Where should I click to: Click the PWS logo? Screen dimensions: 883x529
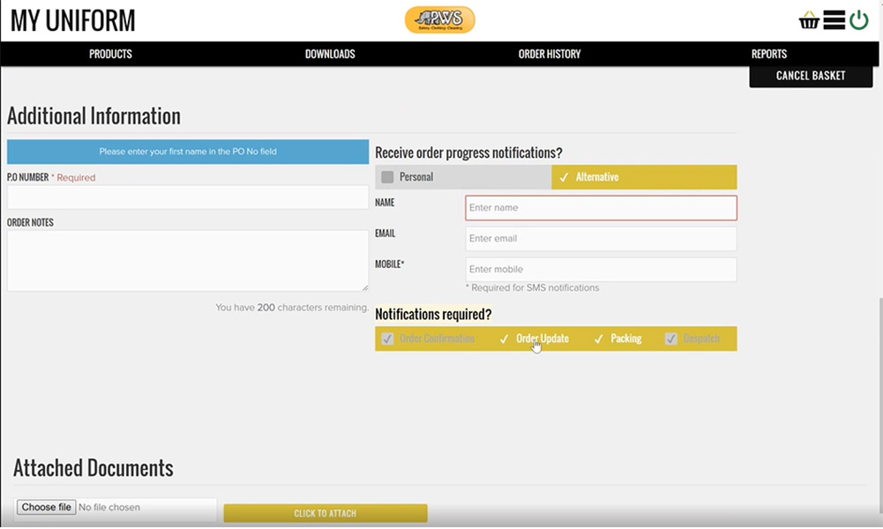point(439,20)
